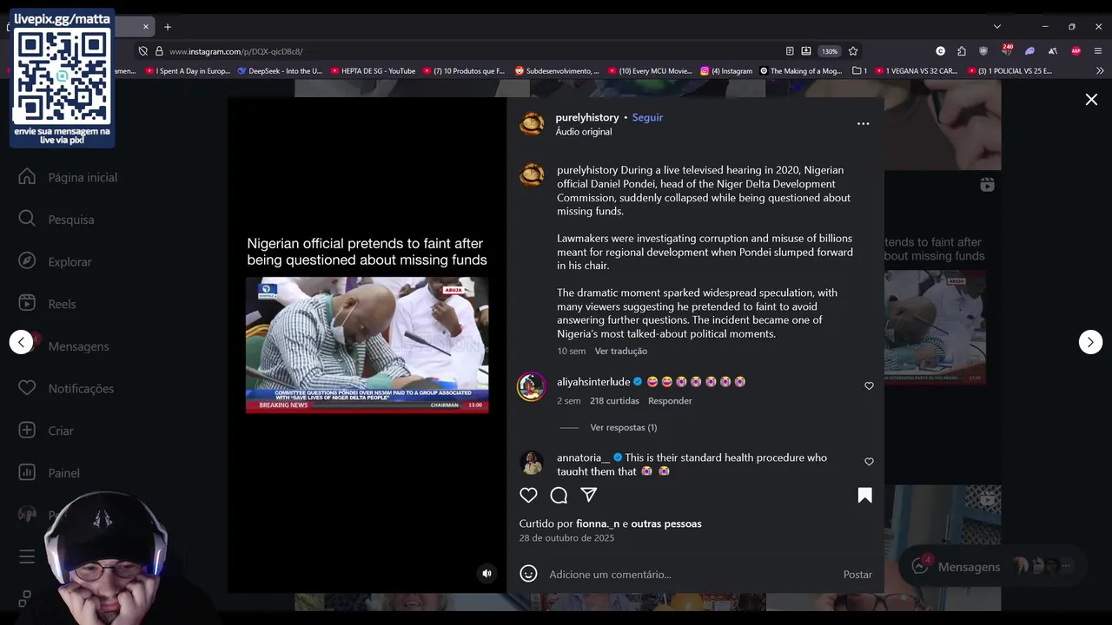
Task: Open Pesquisa in the sidebar
Action: click(56, 220)
